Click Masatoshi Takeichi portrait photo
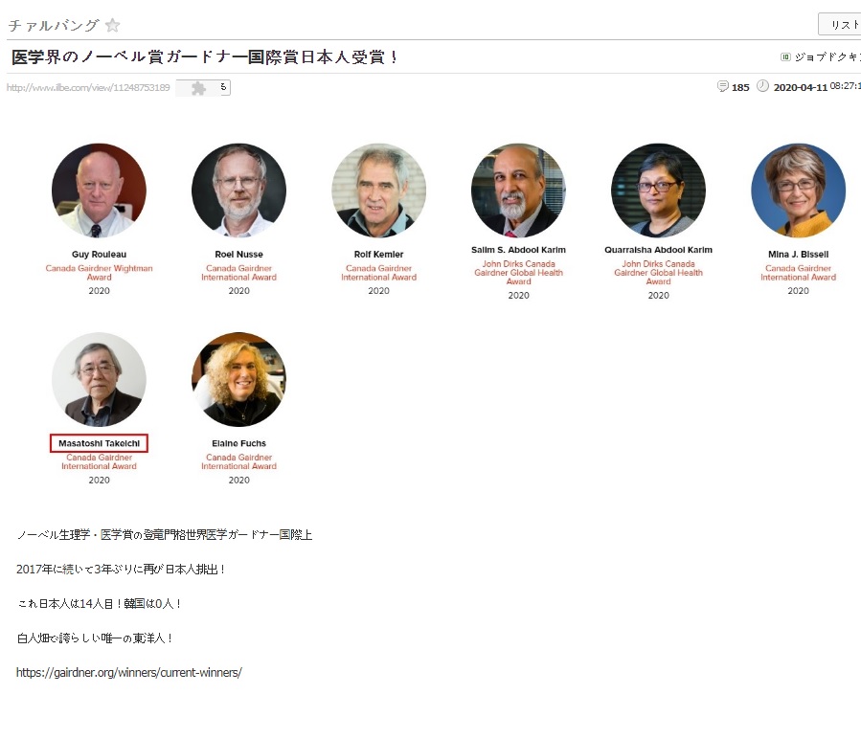This screenshot has height=739, width=861. click(99, 379)
